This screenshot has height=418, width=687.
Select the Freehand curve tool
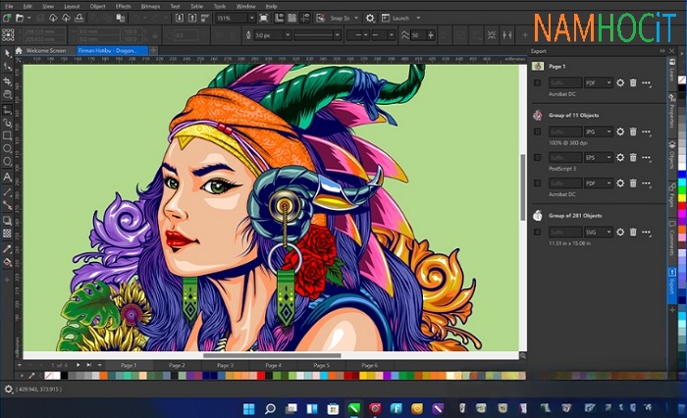[x=8, y=109]
